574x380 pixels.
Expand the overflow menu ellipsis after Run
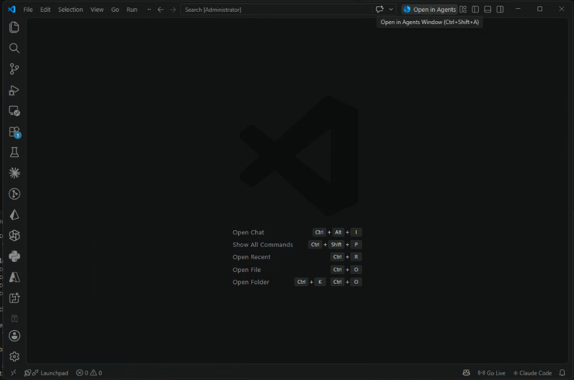(x=149, y=9)
